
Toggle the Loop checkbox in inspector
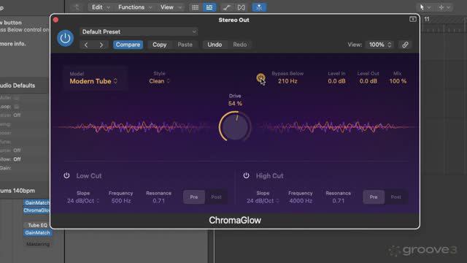point(16,107)
